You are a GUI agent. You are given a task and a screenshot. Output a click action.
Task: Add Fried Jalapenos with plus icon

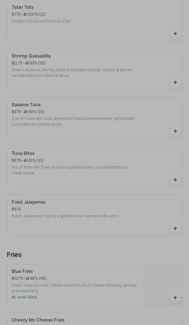click(175, 228)
